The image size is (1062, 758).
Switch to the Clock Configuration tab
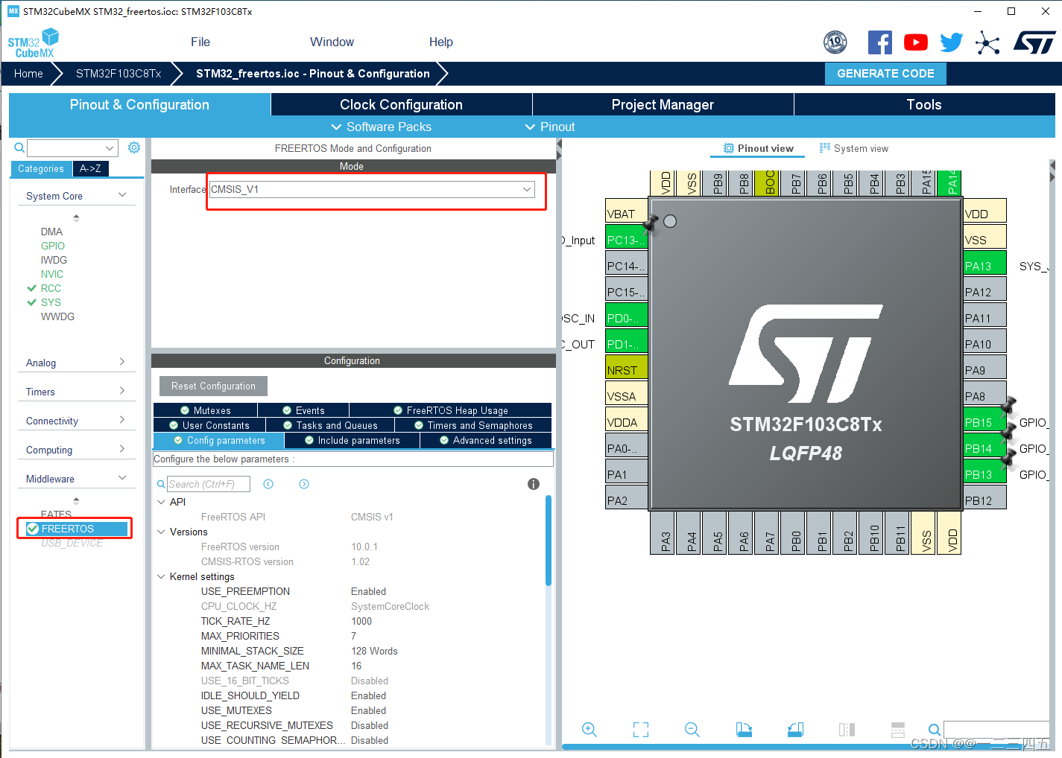click(401, 104)
